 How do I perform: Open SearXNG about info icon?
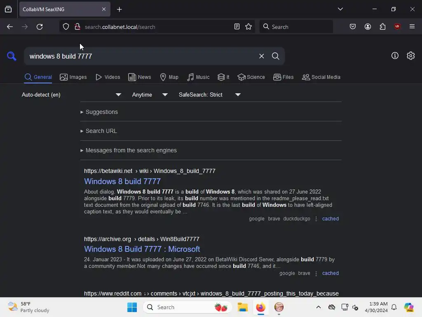pos(395,56)
